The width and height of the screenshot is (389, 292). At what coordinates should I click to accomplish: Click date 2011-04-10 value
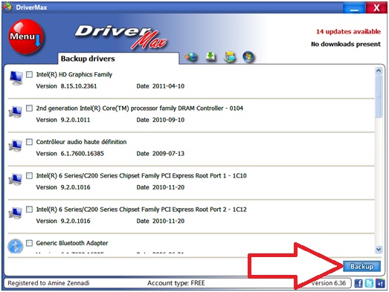168,86
